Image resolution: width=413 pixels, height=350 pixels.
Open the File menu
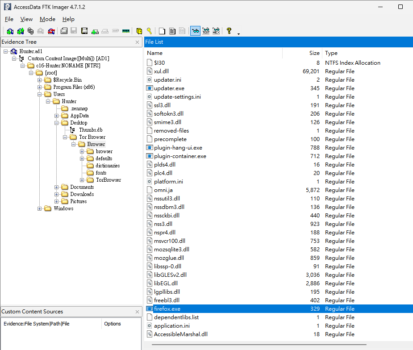click(x=9, y=19)
